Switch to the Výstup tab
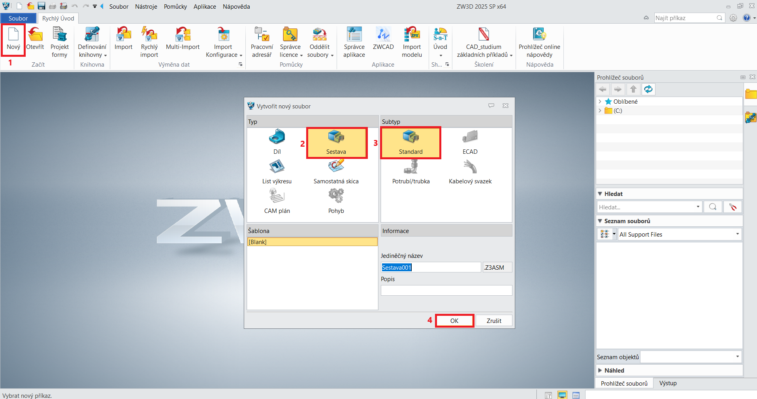 (x=668, y=383)
